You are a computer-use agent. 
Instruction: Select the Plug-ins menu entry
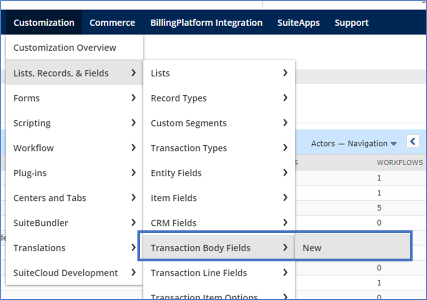tap(74, 173)
